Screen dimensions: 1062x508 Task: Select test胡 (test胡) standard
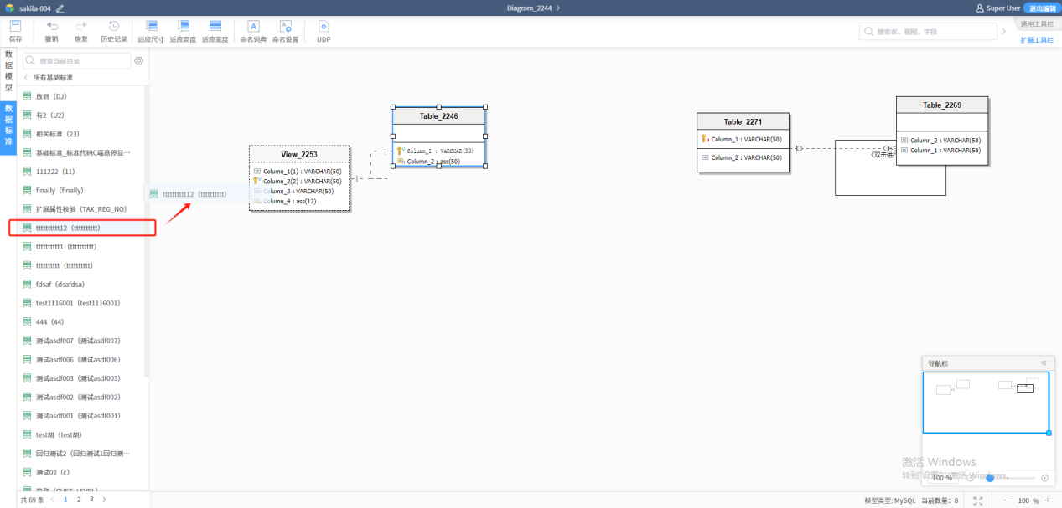click(x=82, y=435)
